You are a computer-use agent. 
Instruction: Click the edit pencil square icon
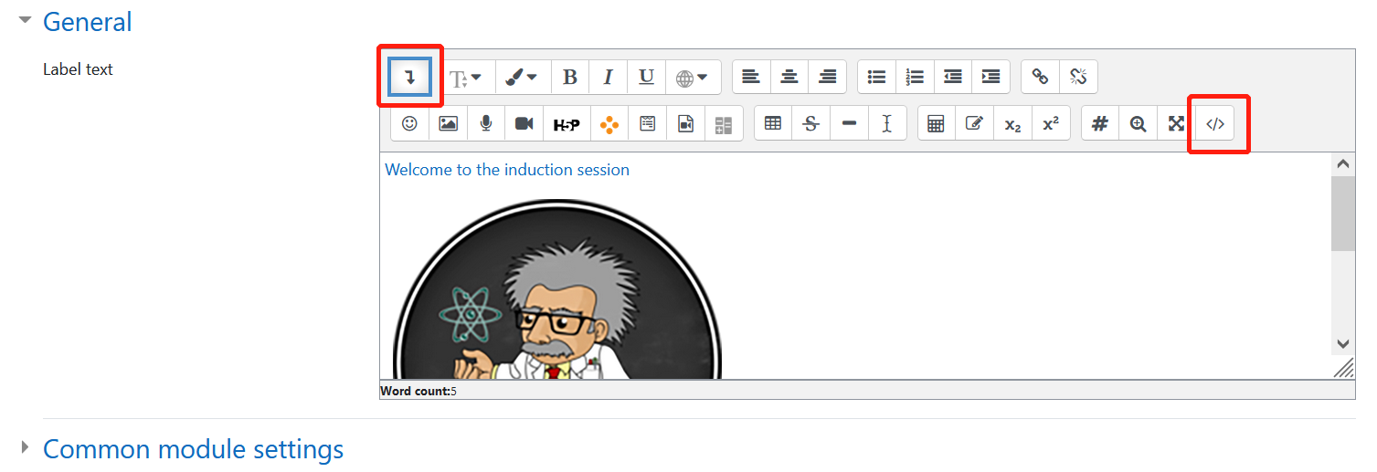pos(974,123)
